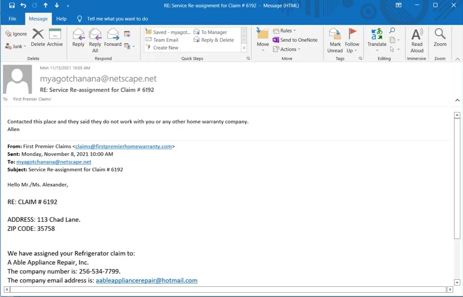Expand the Quick Steps gallery
This screenshot has width=463, height=297.
coord(244,48)
